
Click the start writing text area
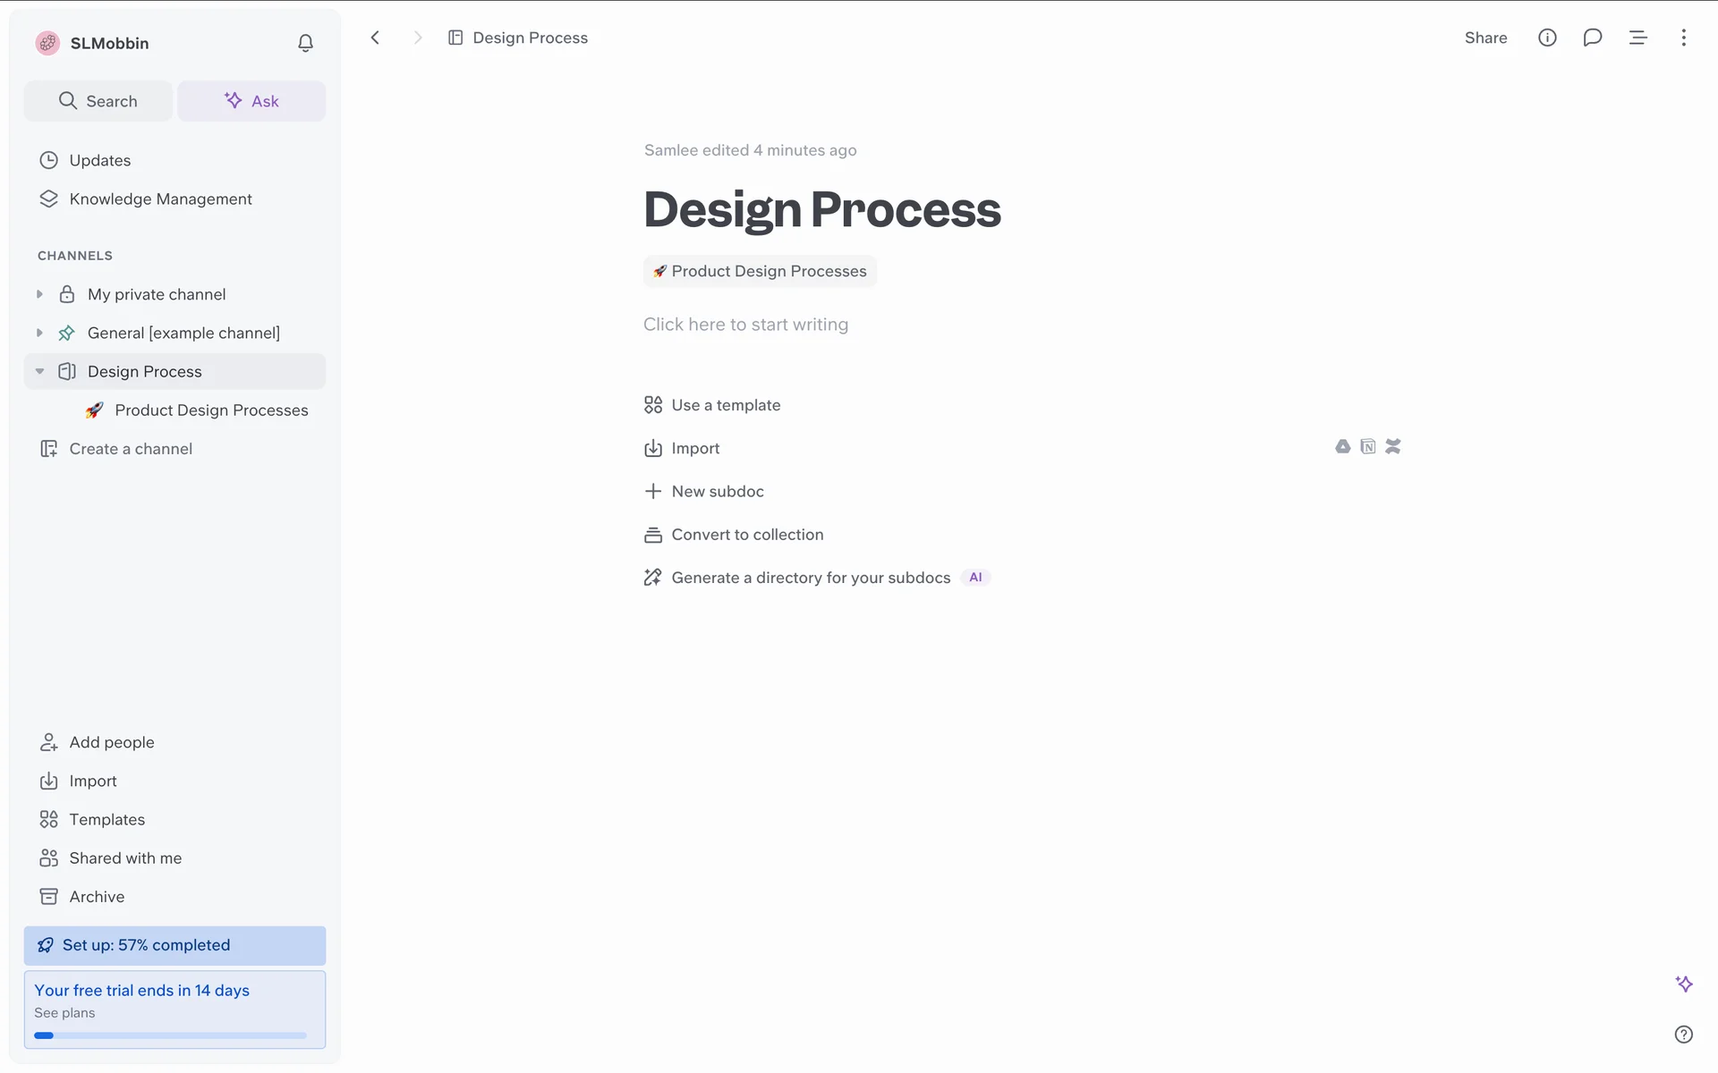pos(745,325)
